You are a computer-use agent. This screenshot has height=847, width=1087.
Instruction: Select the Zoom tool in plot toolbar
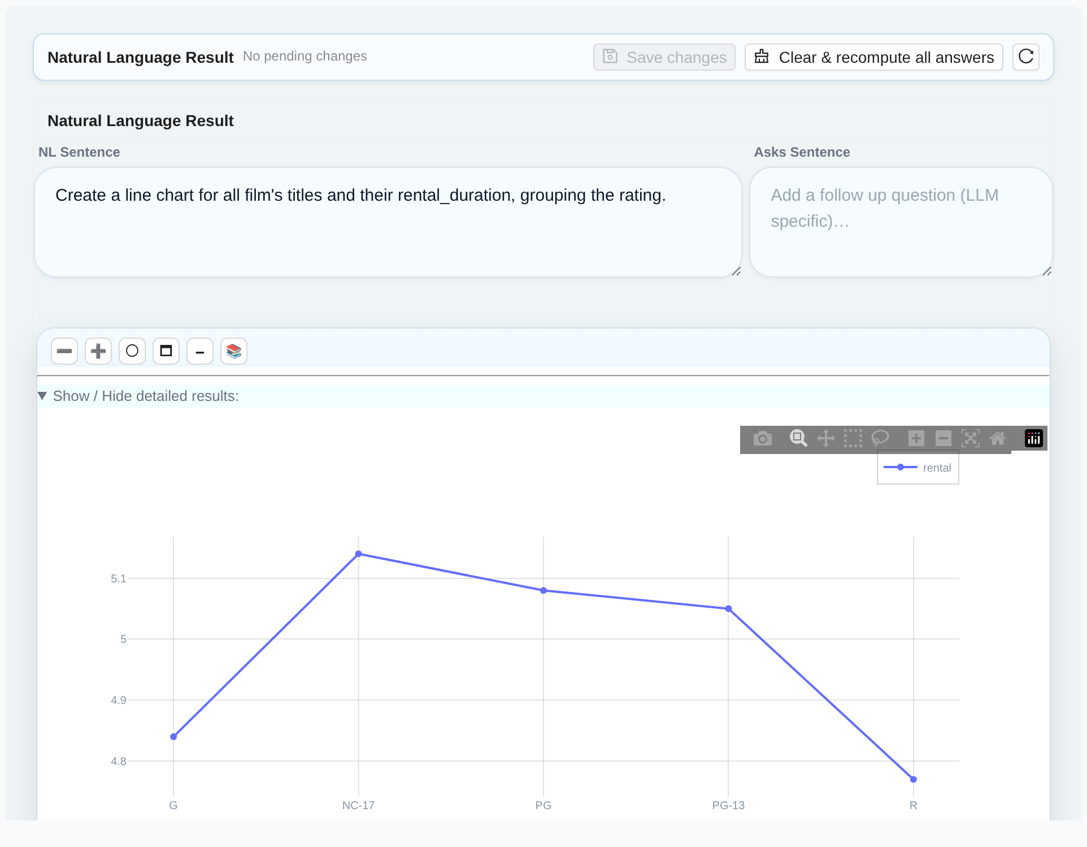(798, 438)
